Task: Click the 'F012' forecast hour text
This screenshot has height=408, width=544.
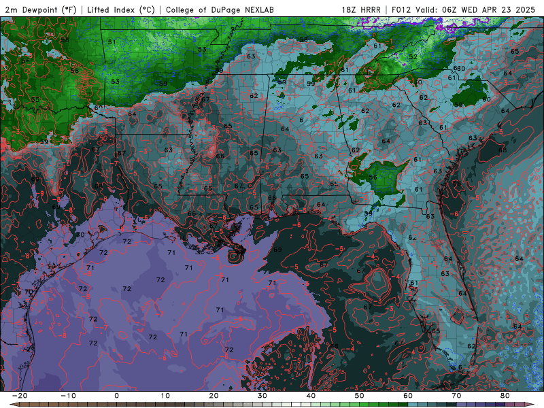Action: pos(401,10)
